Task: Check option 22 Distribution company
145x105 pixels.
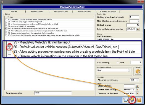Action: [6, 22]
